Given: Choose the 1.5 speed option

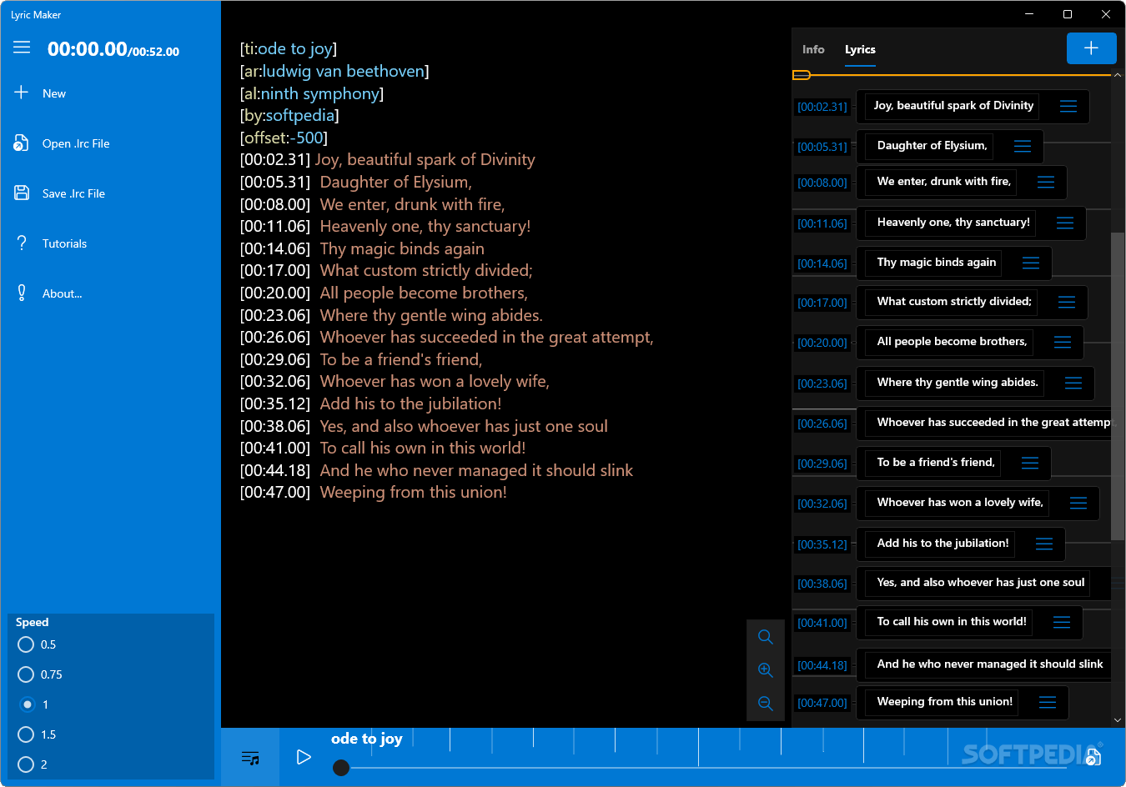Looking at the screenshot, I should click(x=25, y=734).
